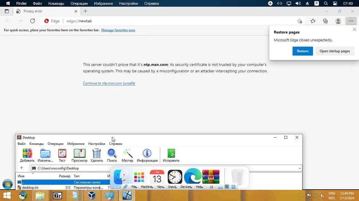The width and height of the screenshot is (359, 201).
Task: Click the Добавить icon in WinRAR toolbar
Action: pyautogui.click(x=27, y=155)
